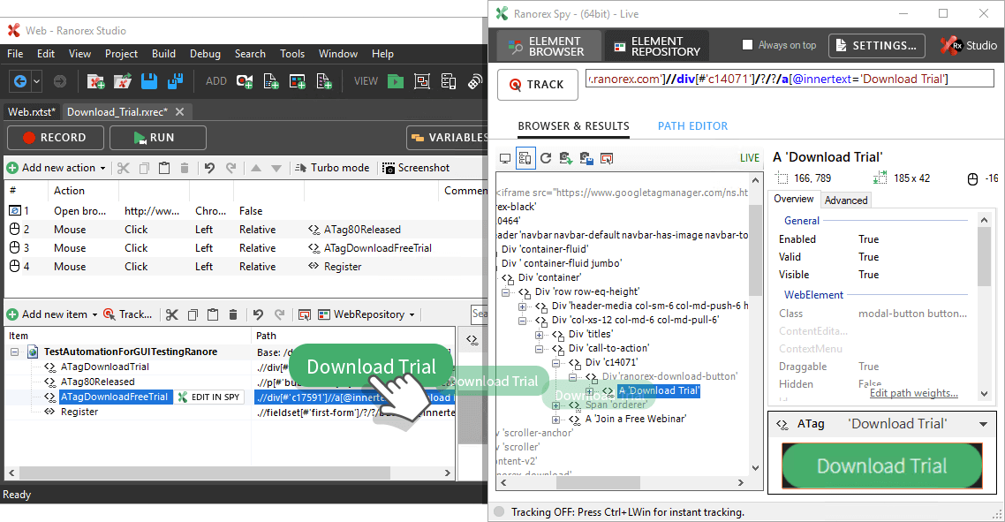Click the add test suite icon
1005x522 pixels.
[x=324, y=81]
